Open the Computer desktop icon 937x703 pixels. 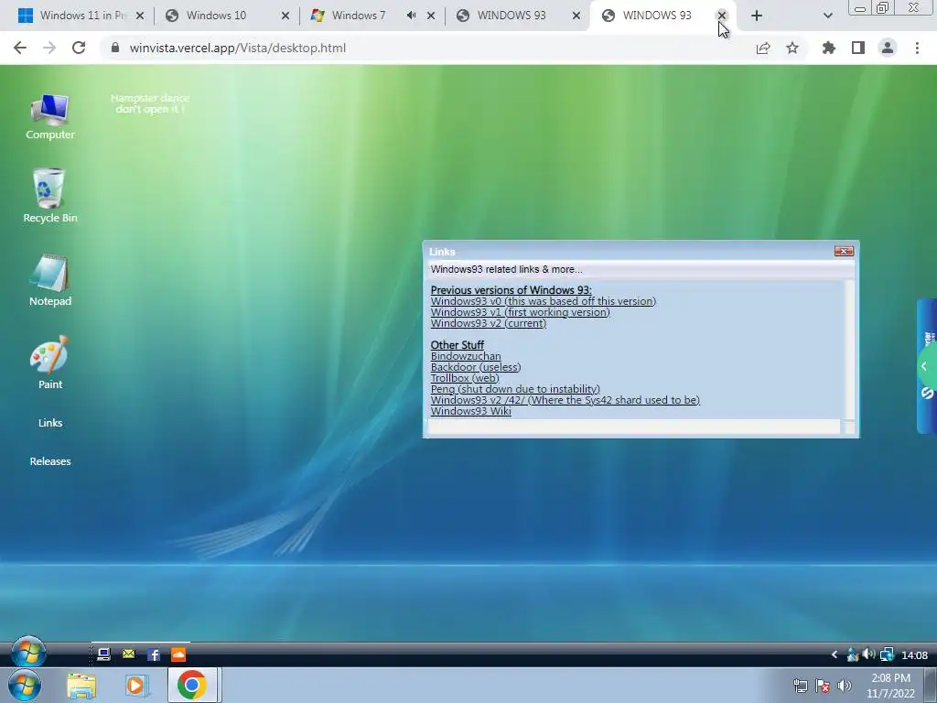tap(50, 117)
